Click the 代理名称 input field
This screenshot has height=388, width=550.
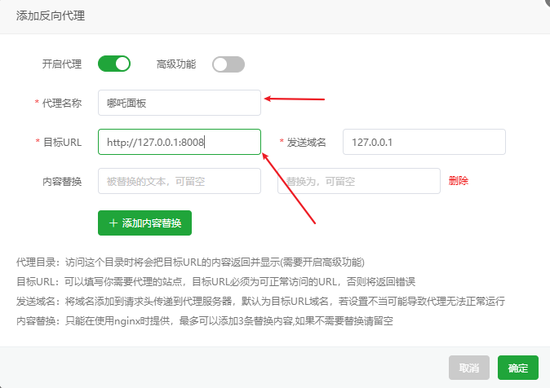[x=180, y=103]
